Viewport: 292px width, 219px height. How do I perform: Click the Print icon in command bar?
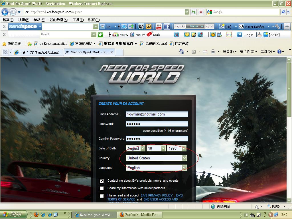click(213, 52)
